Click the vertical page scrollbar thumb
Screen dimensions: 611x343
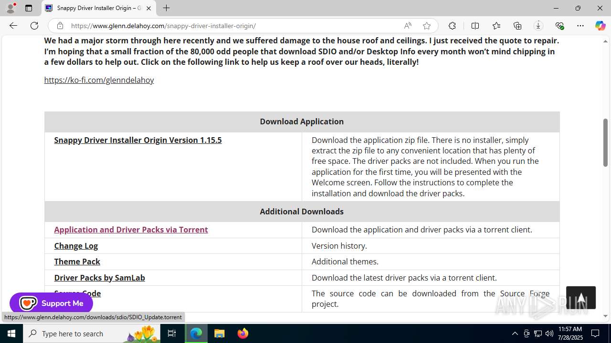pyautogui.click(x=605, y=142)
